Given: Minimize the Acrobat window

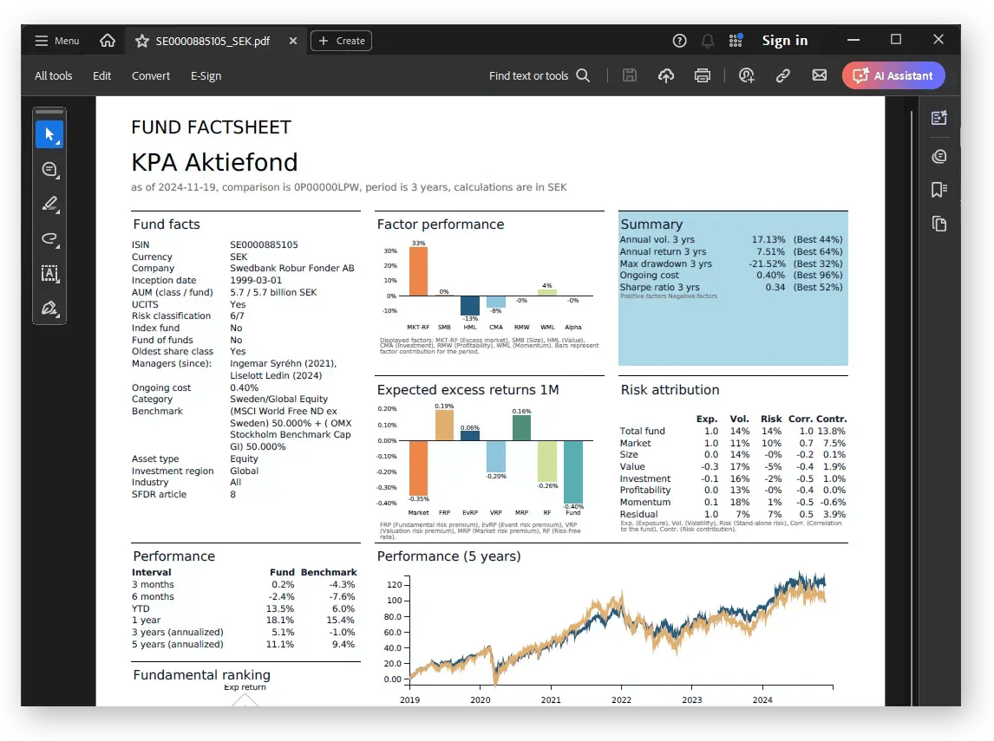Looking at the screenshot, I should tap(853, 40).
